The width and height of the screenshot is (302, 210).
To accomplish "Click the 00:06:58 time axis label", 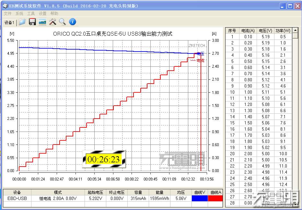I will [113, 179].
